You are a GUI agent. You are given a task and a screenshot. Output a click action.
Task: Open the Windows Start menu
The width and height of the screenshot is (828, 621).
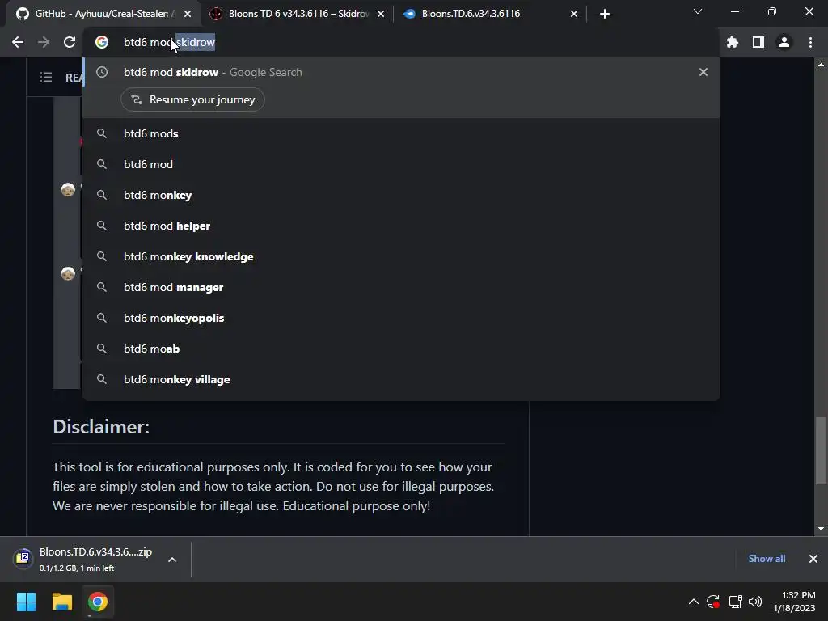pyautogui.click(x=26, y=602)
